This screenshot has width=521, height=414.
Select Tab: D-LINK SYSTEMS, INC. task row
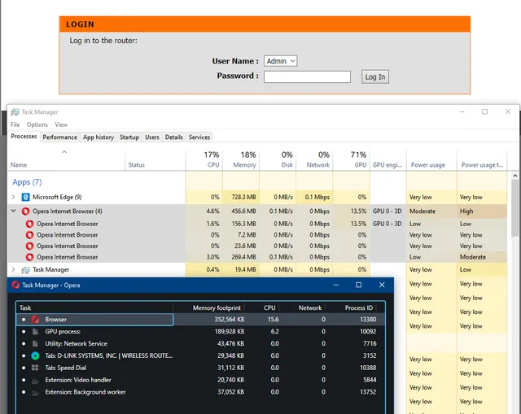pyautogui.click(x=201, y=355)
